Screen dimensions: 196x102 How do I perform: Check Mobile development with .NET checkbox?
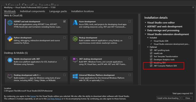64,59
